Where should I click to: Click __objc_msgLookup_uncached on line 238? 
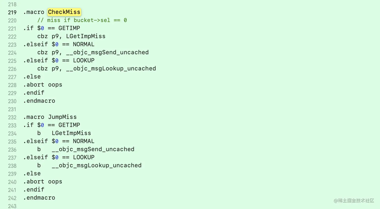97,165
